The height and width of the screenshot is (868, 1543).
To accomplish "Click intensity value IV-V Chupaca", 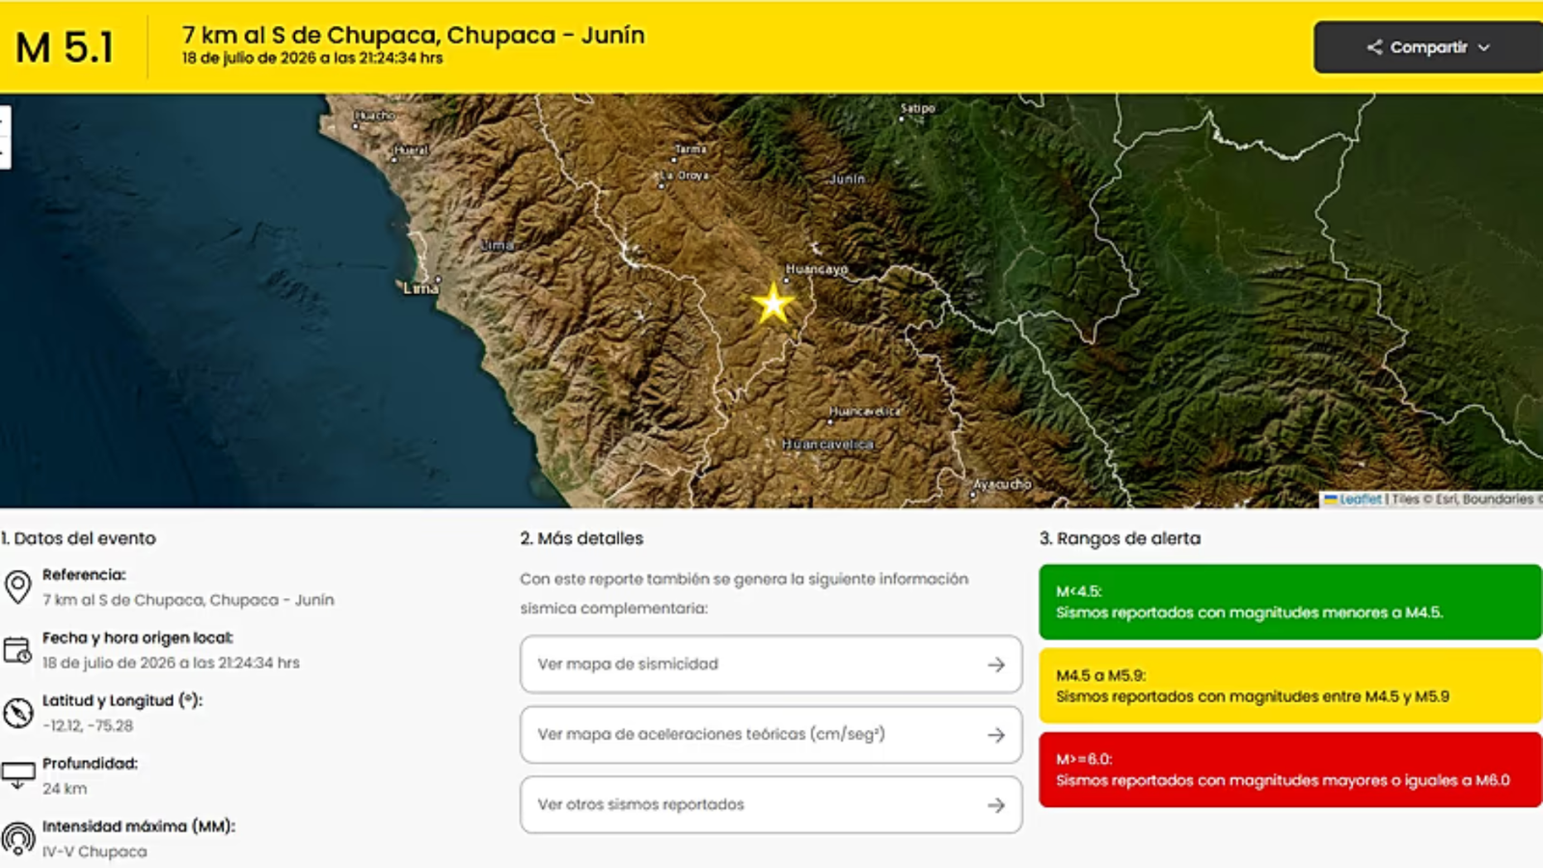I will (x=95, y=852).
